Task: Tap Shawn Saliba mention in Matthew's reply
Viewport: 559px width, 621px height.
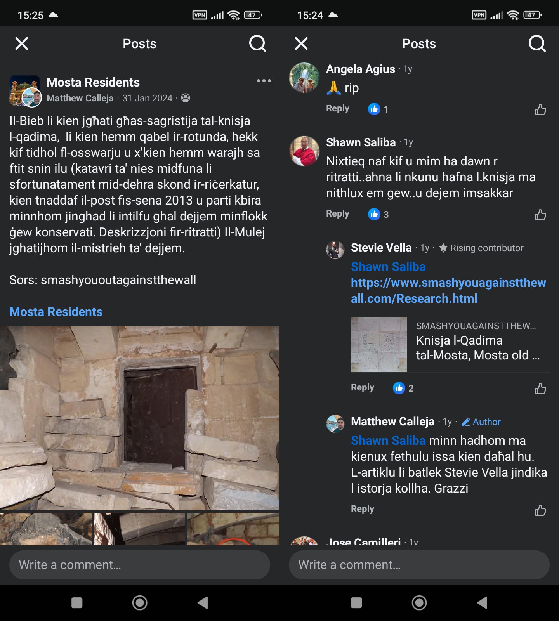Action: pyautogui.click(x=388, y=441)
